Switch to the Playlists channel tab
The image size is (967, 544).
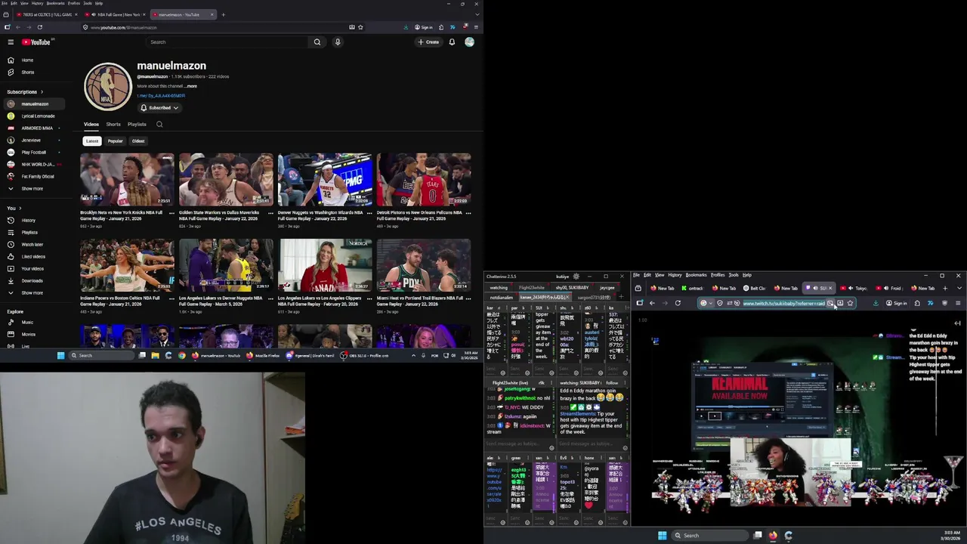pyautogui.click(x=137, y=124)
